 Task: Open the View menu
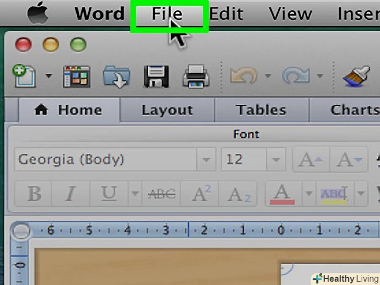click(290, 14)
